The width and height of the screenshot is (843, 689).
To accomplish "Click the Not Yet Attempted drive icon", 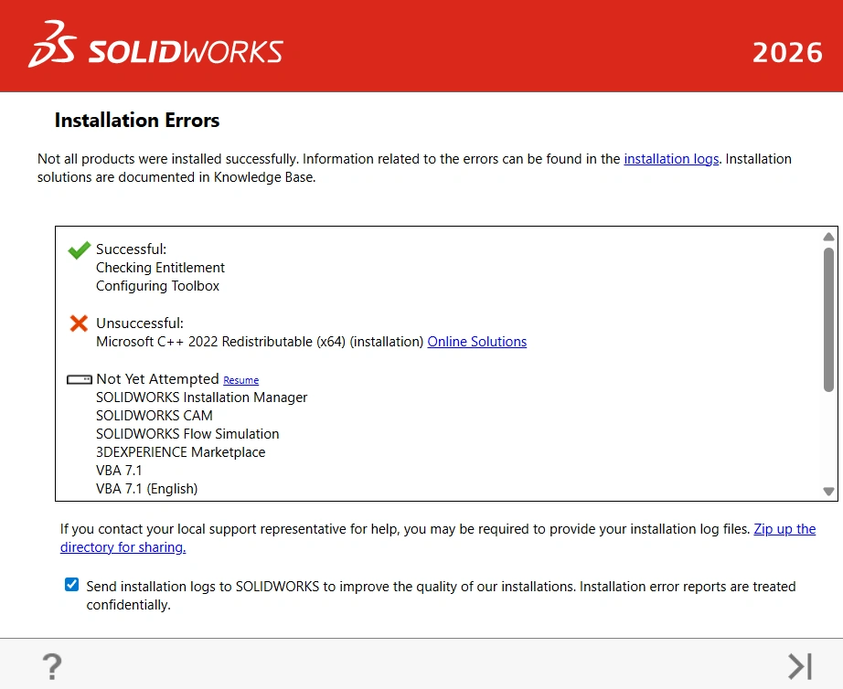I will [x=79, y=380].
